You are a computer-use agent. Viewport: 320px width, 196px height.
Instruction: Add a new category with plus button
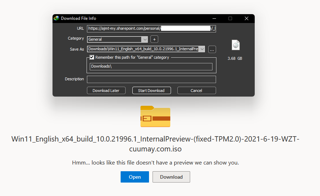[x=154, y=39]
